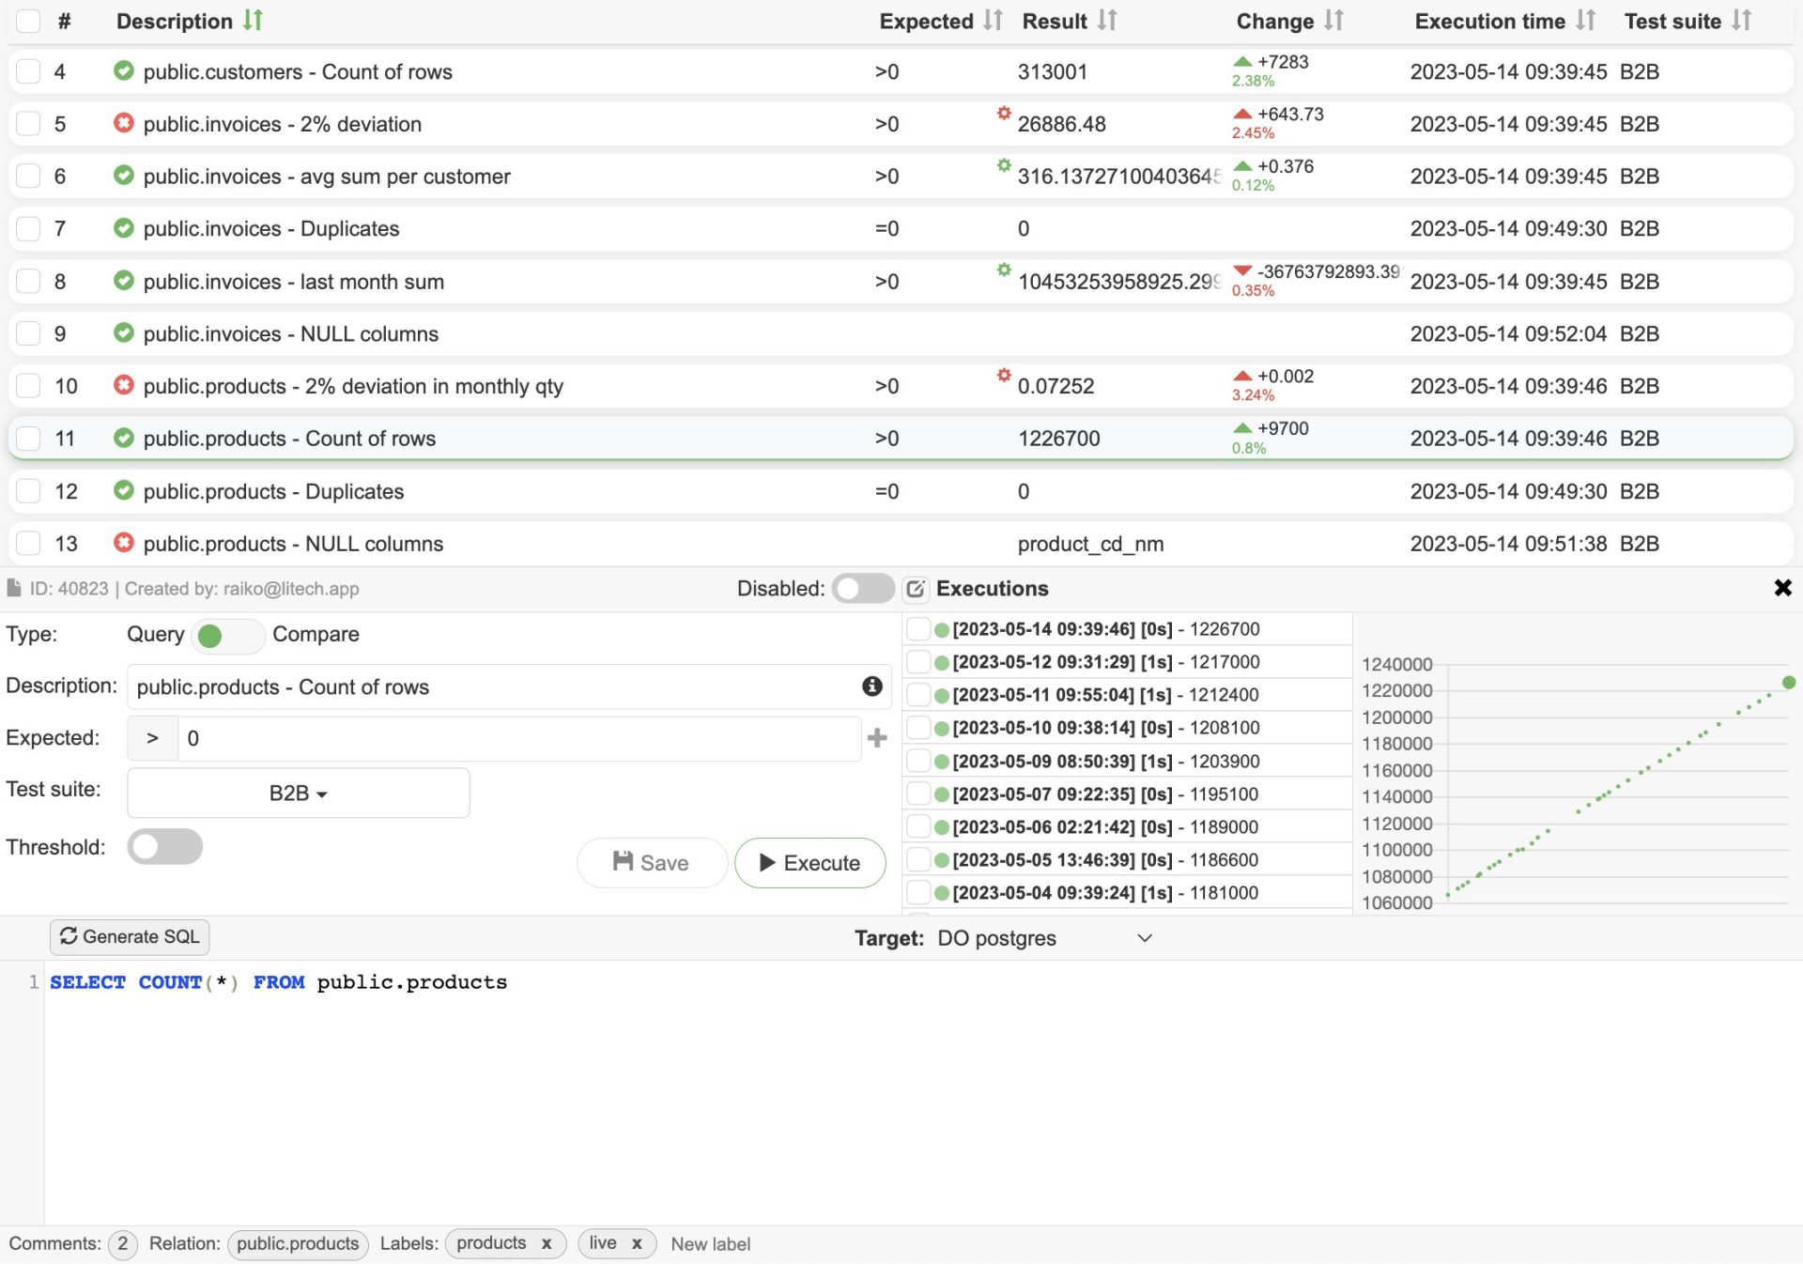Image resolution: width=1803 pixels, height=1264 pixels.
Task: Select execution 2023-05-09 08:50:39 entry
Action: pyautogui.click(x=1127, y=761)
